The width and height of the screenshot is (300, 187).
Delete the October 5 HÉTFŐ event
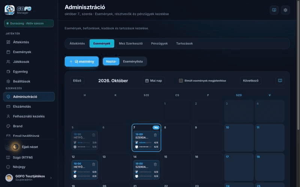pyautogui.click(x=93, y=135)
